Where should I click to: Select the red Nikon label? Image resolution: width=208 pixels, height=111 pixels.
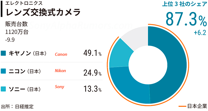coord(60,71)
